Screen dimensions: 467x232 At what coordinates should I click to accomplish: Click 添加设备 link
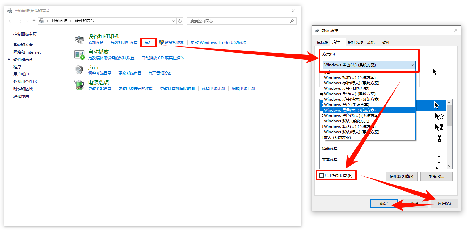[x=96, y=42]
